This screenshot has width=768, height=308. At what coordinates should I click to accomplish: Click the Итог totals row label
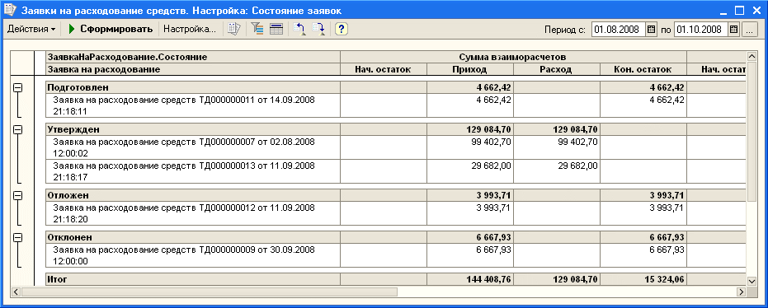point(57,280)
